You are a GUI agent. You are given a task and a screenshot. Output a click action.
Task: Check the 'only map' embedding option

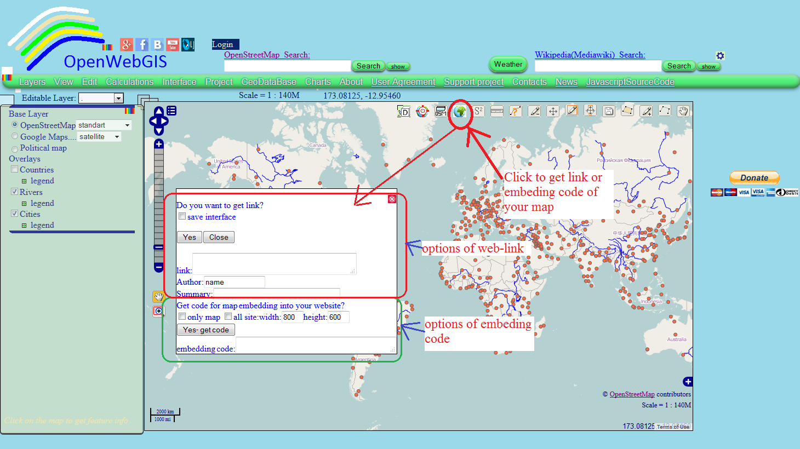pyautogui.click(x=182, y=316)
